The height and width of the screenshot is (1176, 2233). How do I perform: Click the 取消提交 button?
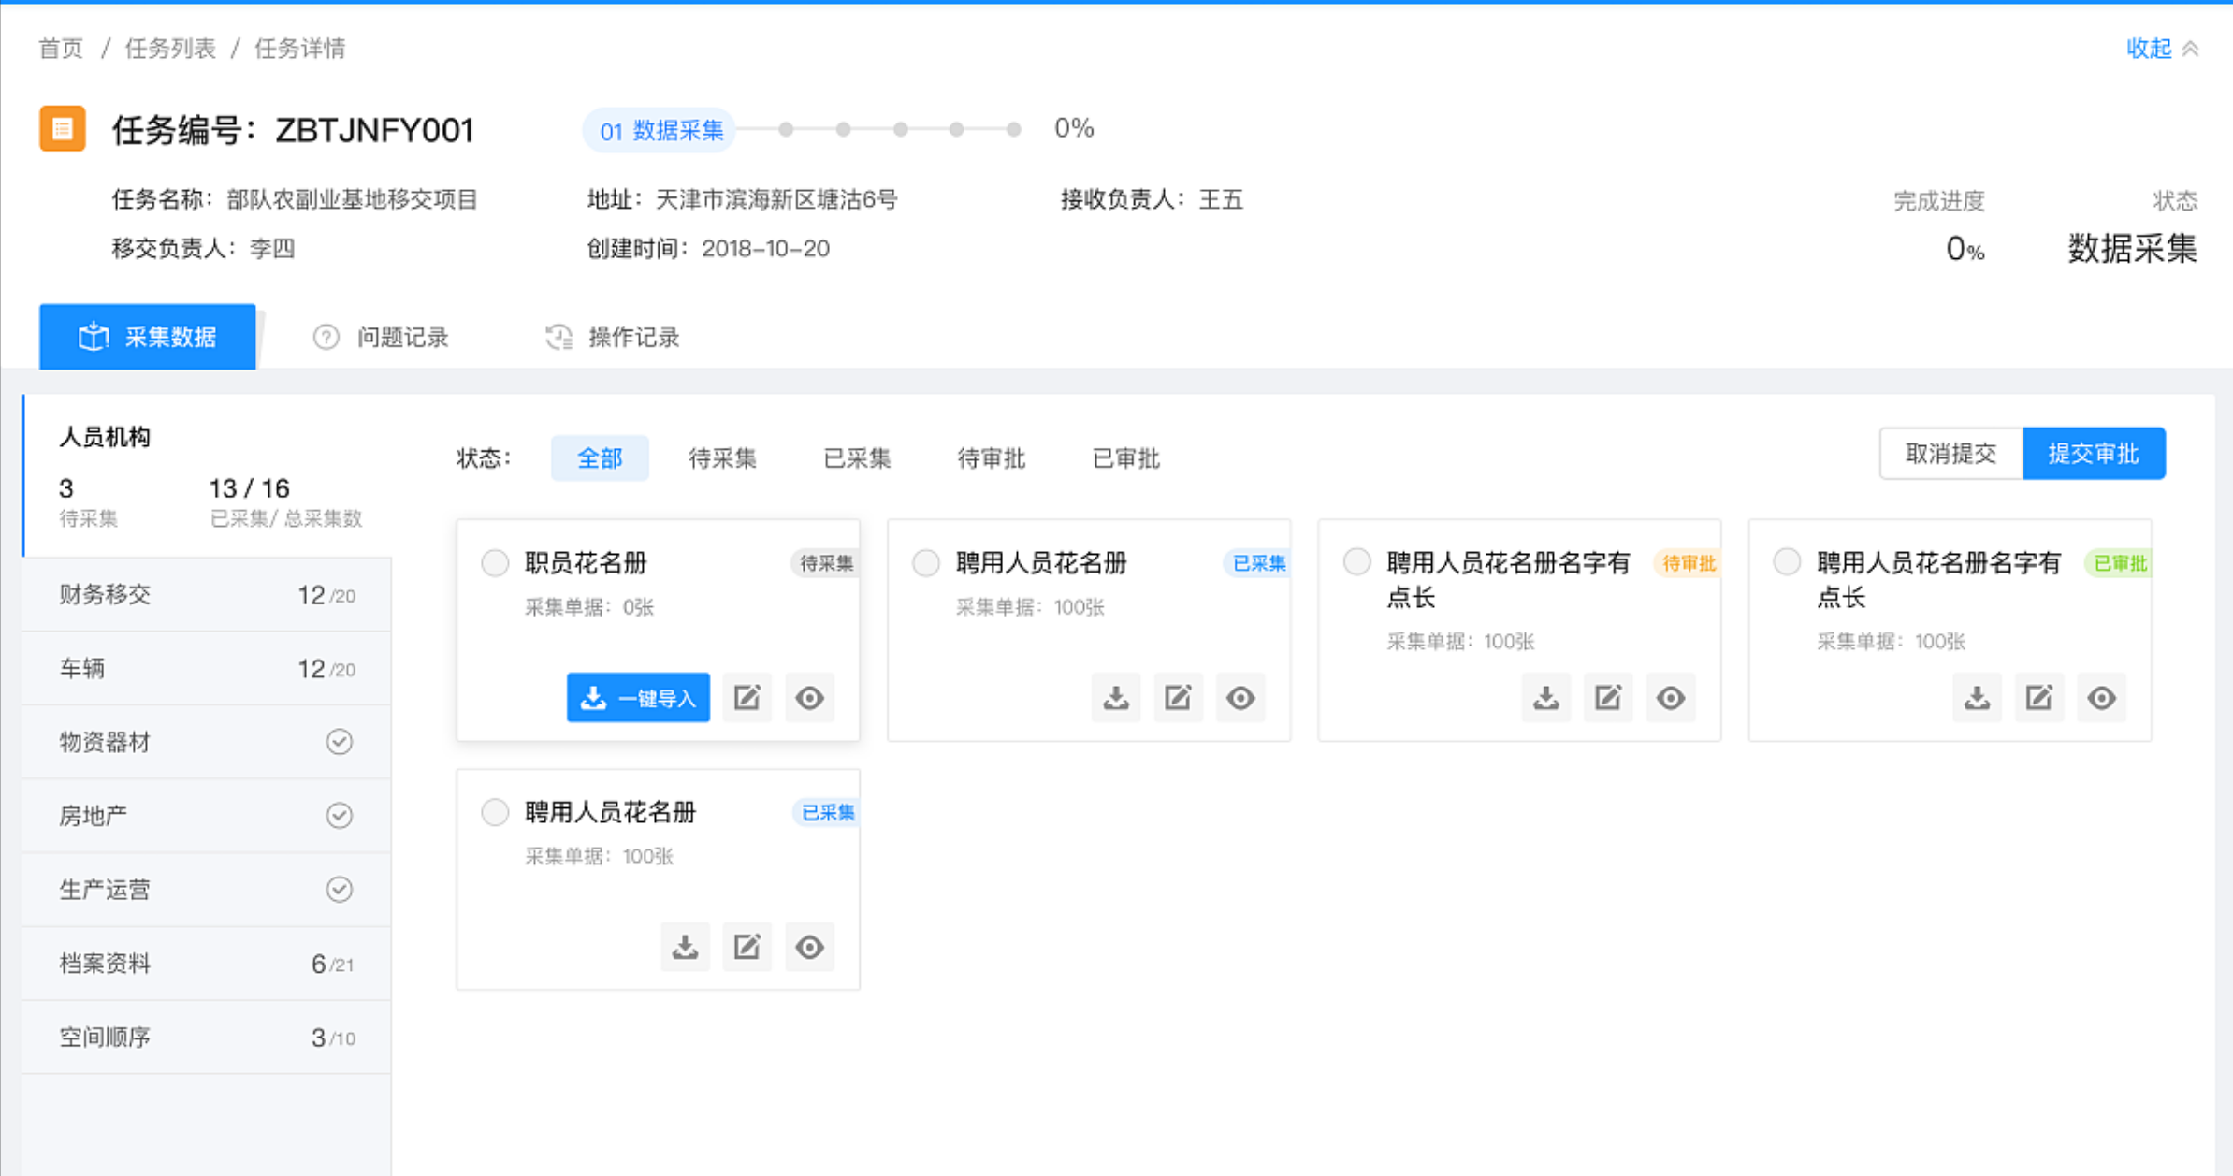point(1951,454)
